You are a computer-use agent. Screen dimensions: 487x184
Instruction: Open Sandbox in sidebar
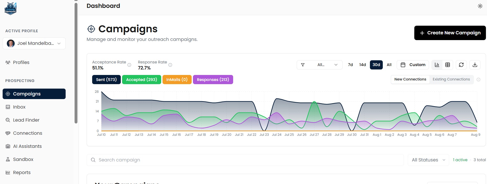point(34,159)
